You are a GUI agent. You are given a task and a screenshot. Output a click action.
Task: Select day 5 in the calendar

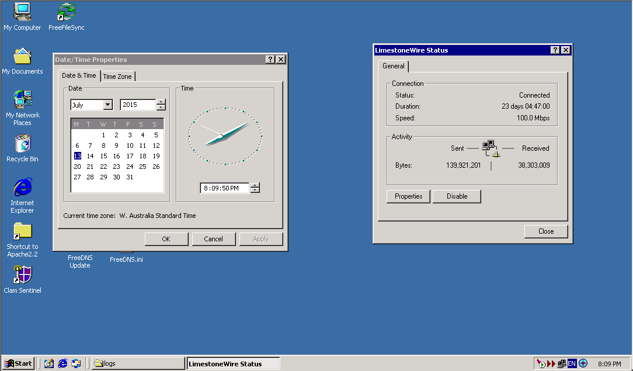156,135
